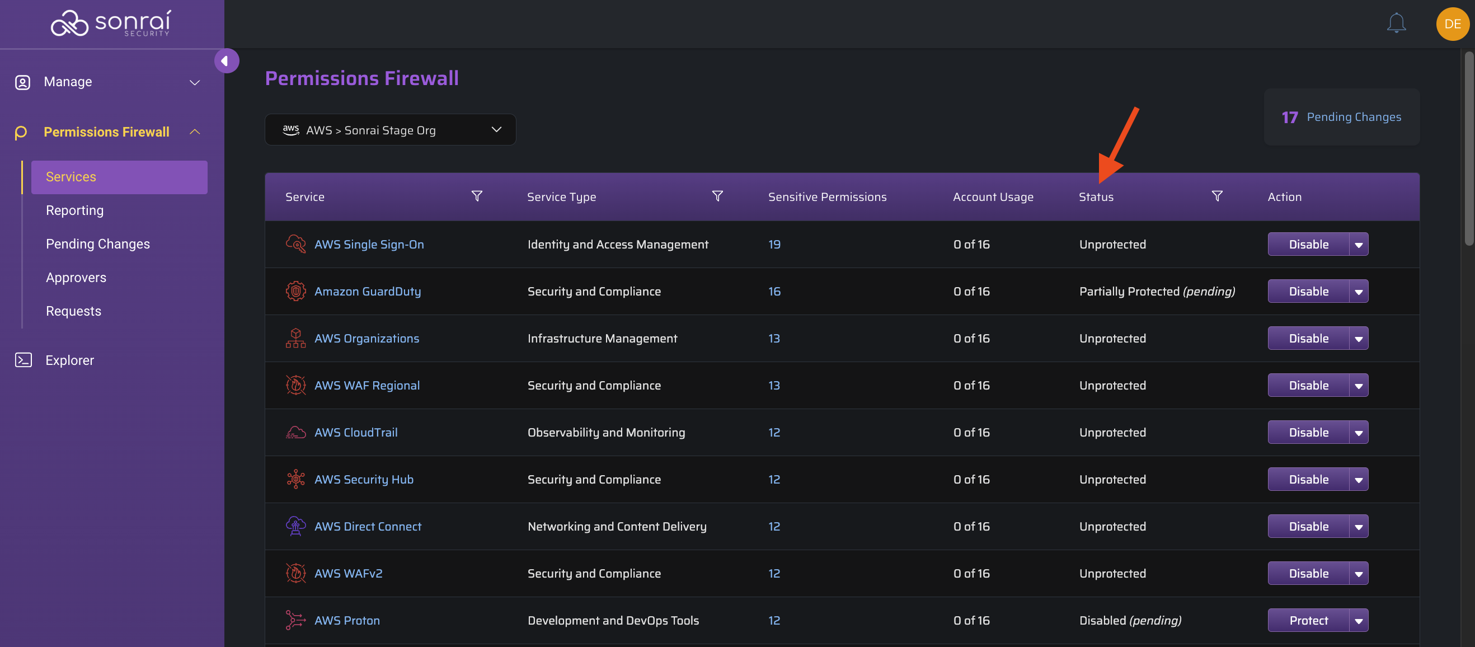Open the DE user avatar menu

click(x=1452, y=24)
